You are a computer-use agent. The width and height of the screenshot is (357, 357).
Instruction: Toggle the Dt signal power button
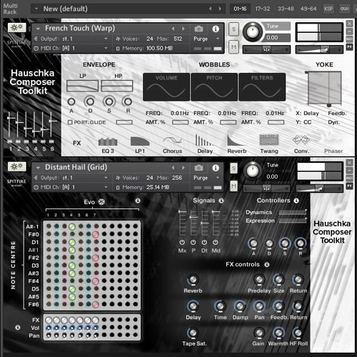pos(204,242)
